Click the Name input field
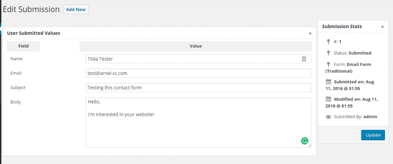 tap(192, 59)
